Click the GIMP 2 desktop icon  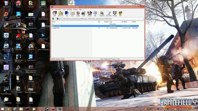click(x=6, y=79)
